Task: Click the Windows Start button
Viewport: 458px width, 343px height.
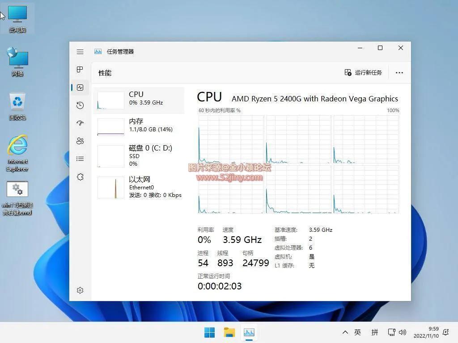Action: tap(209, 332)
